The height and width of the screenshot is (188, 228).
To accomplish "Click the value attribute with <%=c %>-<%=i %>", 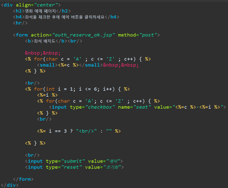I will 189,107.
